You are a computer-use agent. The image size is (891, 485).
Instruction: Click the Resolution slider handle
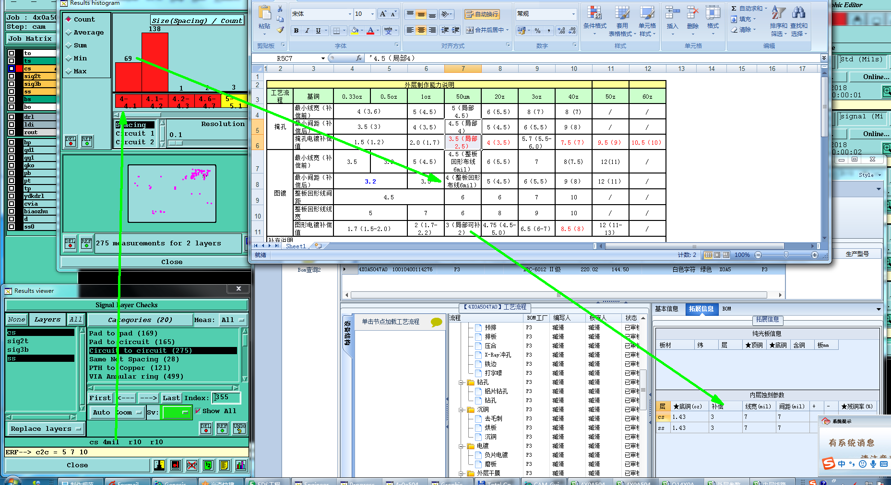coord(176,143)
